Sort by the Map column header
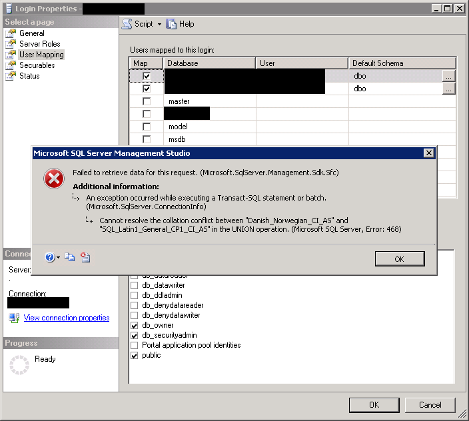 [x=146, y=63]
